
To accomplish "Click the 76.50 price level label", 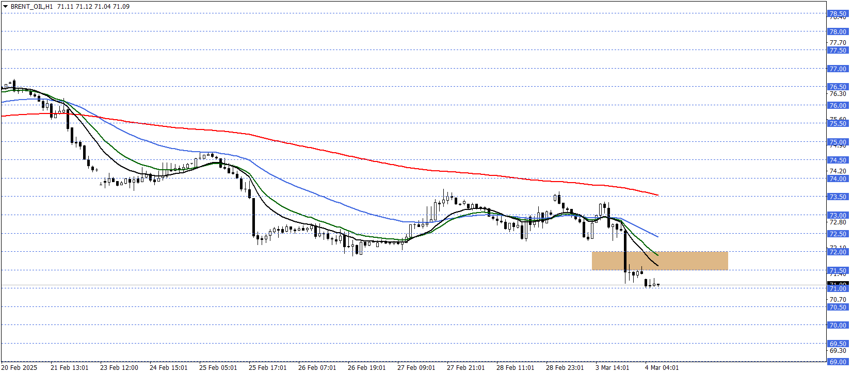I will pos(838,87).
